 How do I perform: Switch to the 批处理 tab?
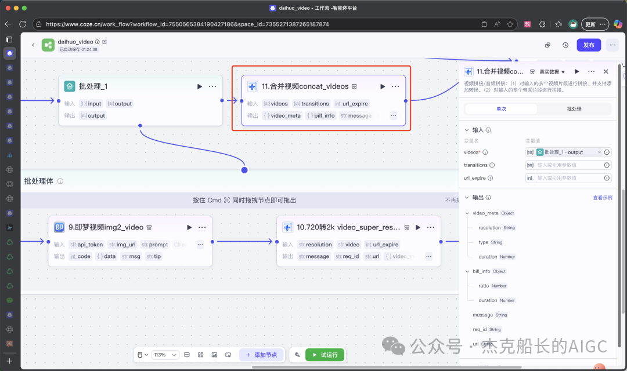point(574,109)
